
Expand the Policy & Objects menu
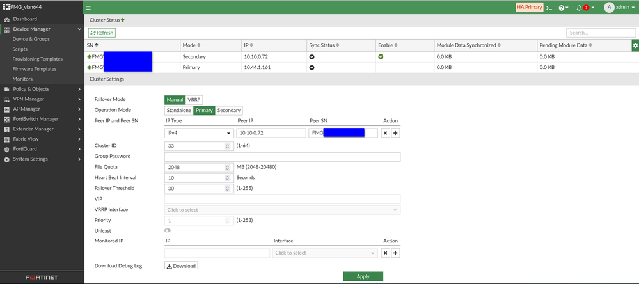pyautogui.click(x=79, y=90)
